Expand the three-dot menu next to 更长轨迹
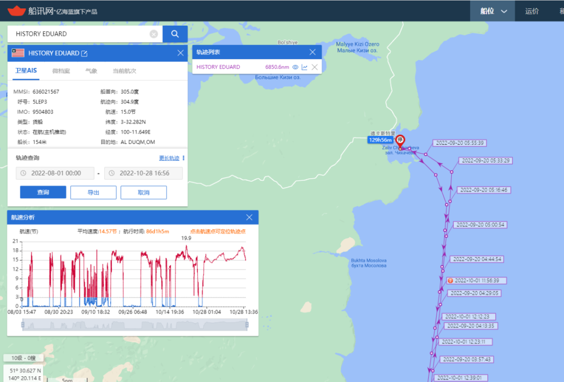 click(x=184, y=158)
